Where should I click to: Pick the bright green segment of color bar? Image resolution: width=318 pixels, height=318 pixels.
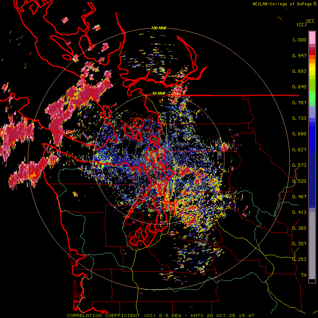click(x=312, y=96)
